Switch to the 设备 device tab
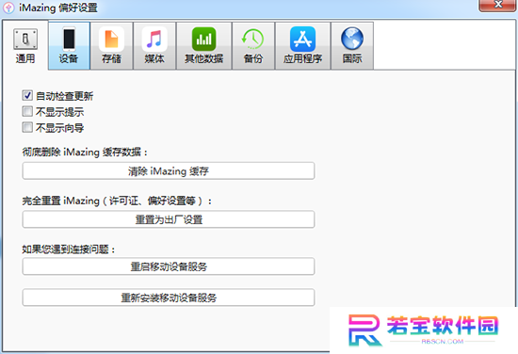Viewport: 518px width, 354px height. tap(69, 45)
